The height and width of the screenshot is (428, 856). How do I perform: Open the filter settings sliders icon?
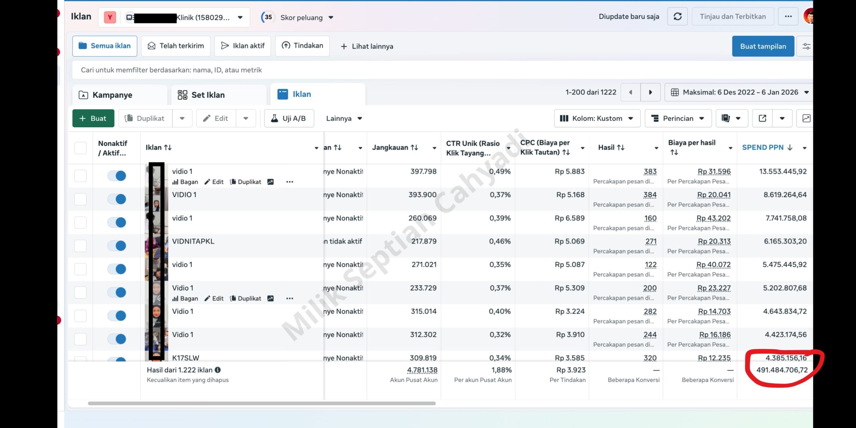click(x=806, y=46)
